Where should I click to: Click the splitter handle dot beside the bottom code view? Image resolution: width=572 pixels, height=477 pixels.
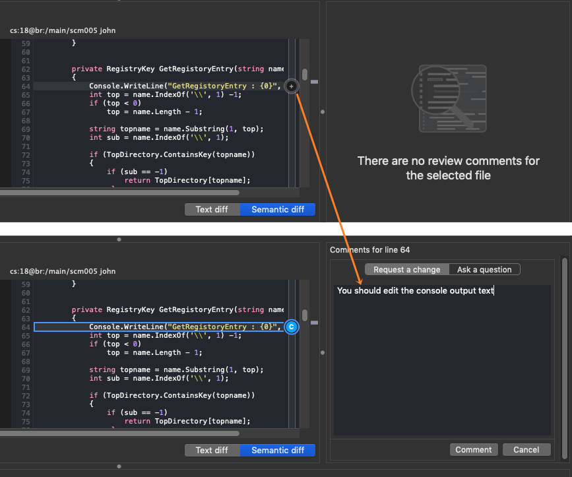(x=323, y=353)
